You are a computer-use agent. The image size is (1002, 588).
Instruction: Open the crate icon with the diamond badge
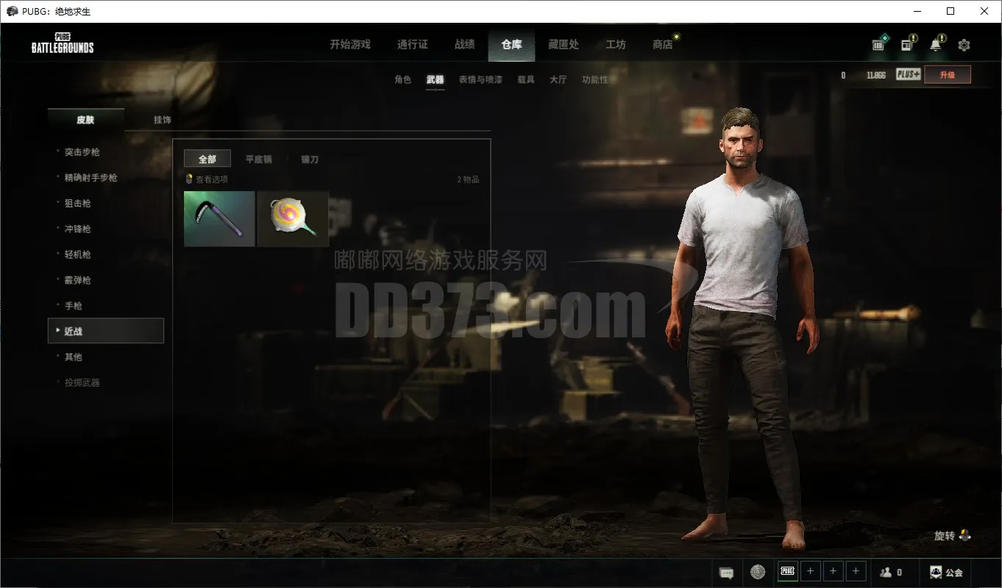(x=879, y=44)
